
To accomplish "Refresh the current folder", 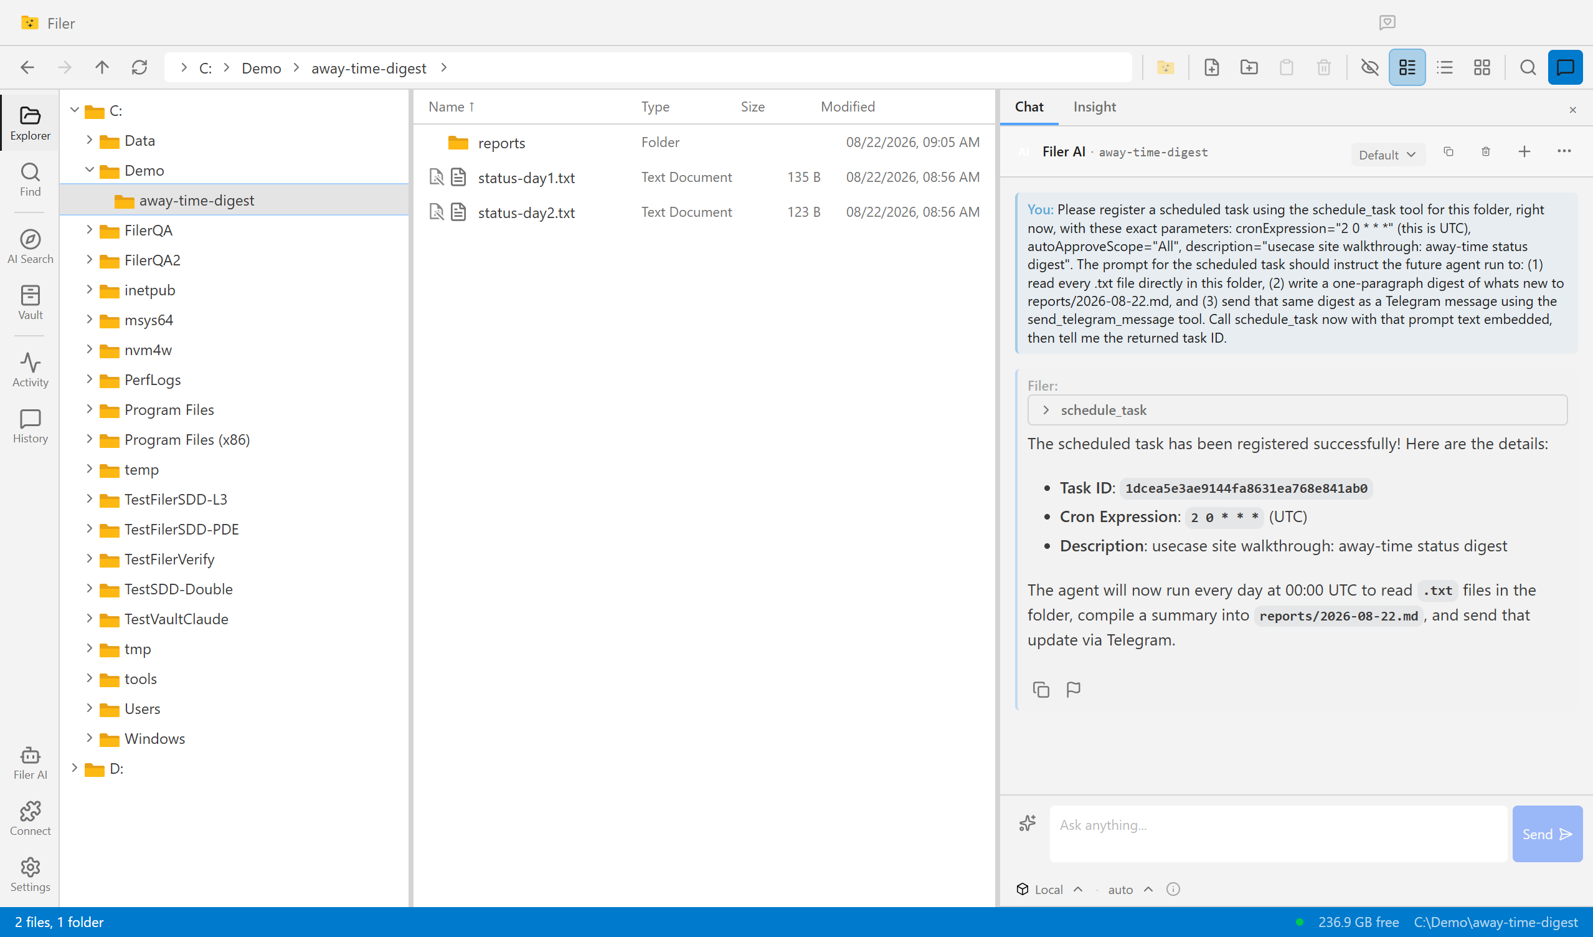I will (139, 68).
